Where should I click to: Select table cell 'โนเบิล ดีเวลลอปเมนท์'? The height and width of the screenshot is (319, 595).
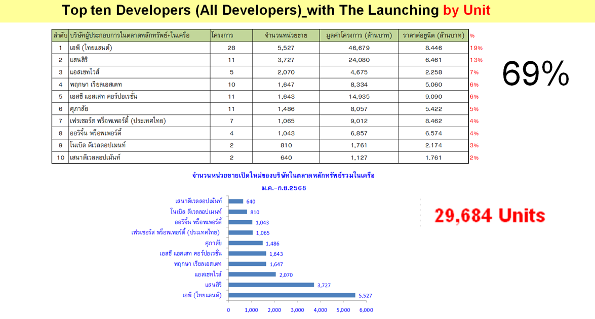click(139, 145)
